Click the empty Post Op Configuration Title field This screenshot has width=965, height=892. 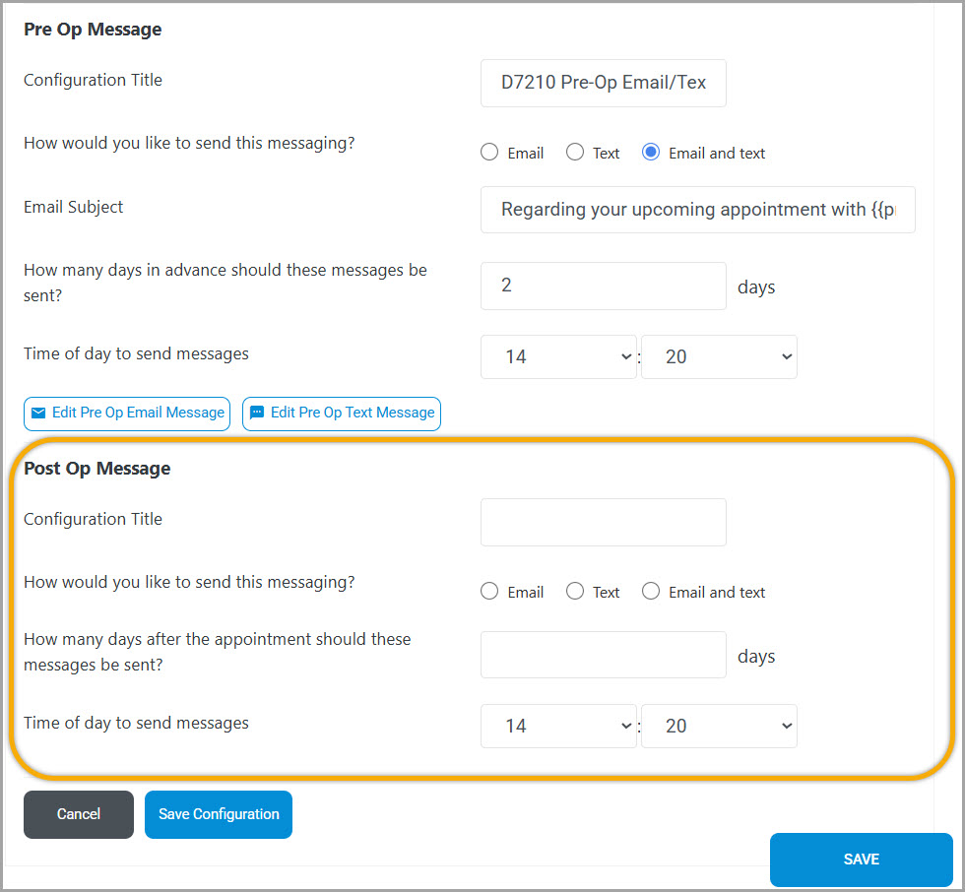[x=603, y=522]
